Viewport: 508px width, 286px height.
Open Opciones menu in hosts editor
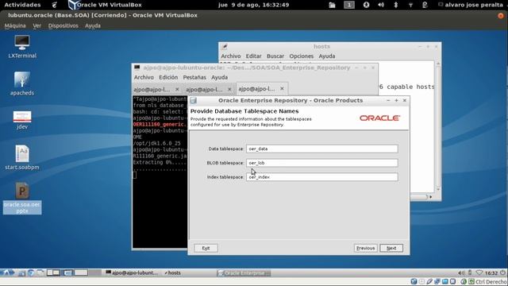click(302, 56)
